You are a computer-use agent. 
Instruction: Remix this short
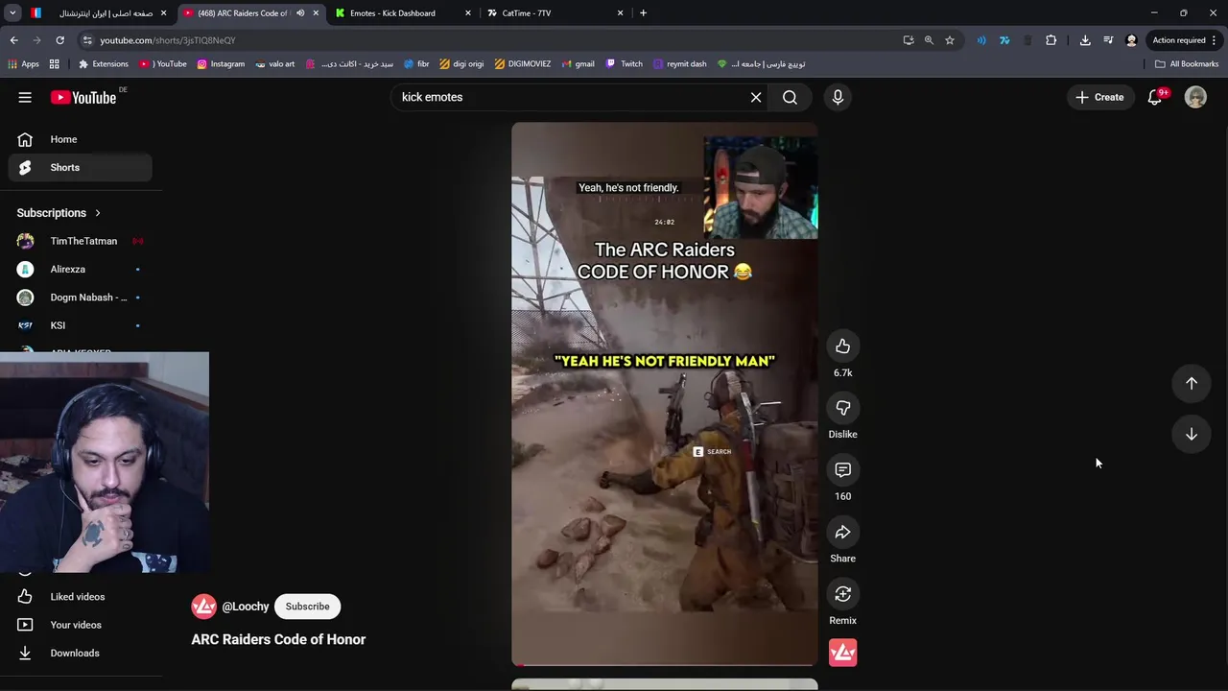click(842, 594)
